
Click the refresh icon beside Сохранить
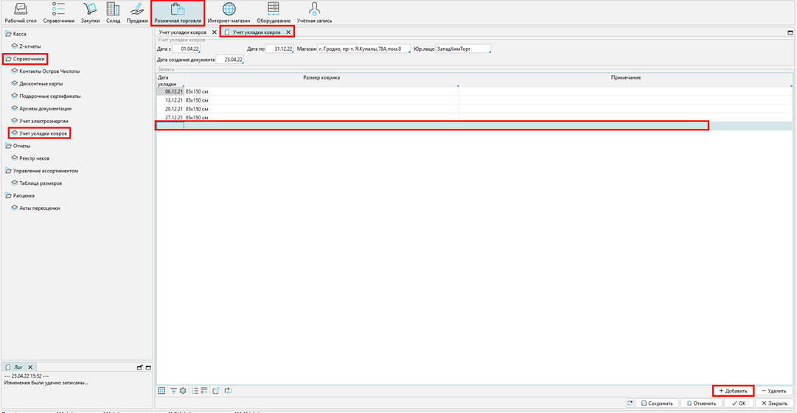630,403
